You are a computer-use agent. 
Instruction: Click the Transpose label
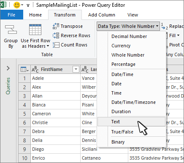click(x=72, y=26)
